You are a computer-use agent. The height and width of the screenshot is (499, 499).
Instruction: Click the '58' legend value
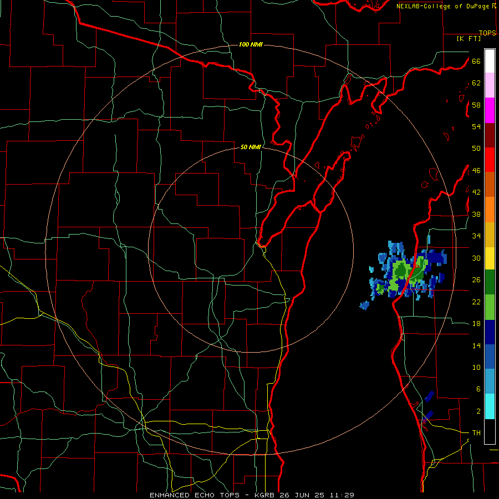click(x=476, y=105)
